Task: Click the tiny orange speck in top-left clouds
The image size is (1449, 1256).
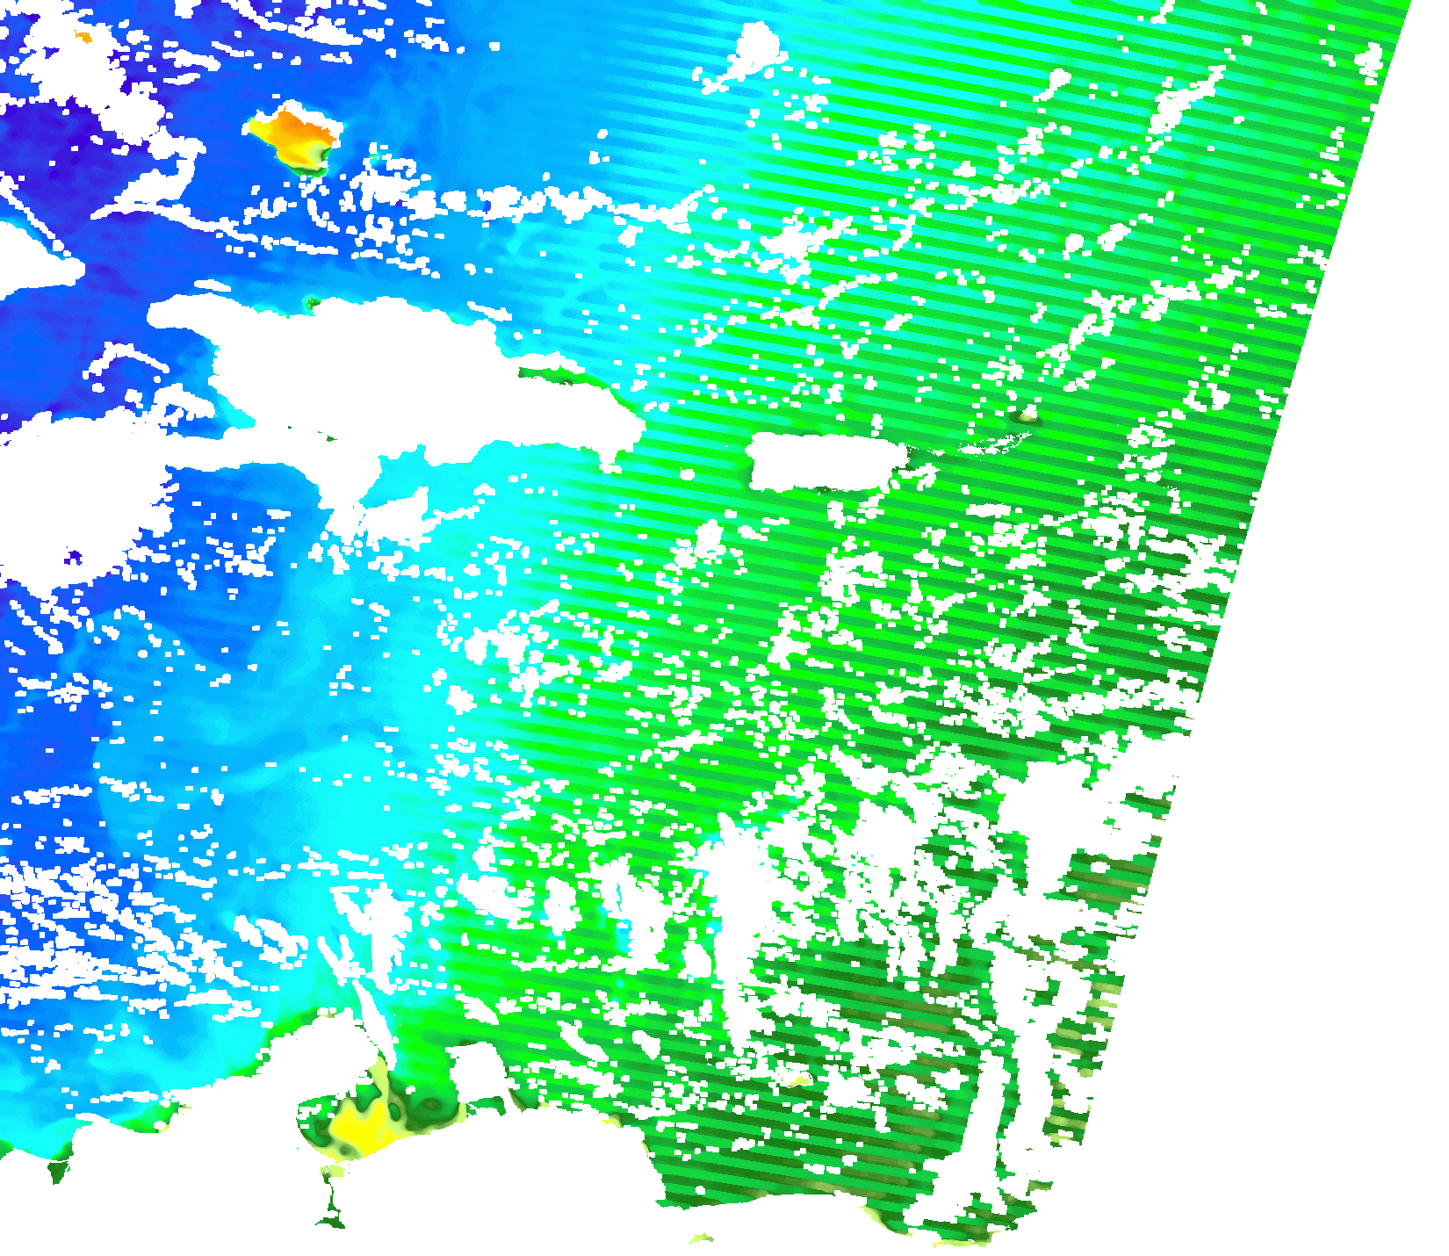Action: coord(83,36)
